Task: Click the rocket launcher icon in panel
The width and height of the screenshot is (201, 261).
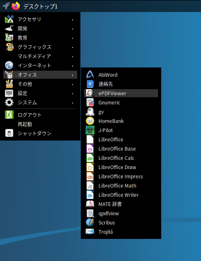Action: click(x=6, y=6)
